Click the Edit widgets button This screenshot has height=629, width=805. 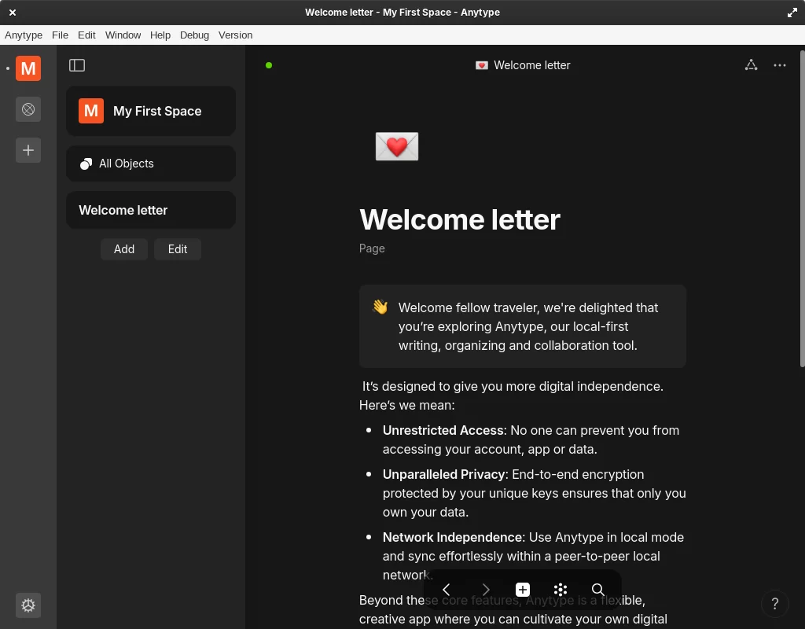(x=178, y=249)
